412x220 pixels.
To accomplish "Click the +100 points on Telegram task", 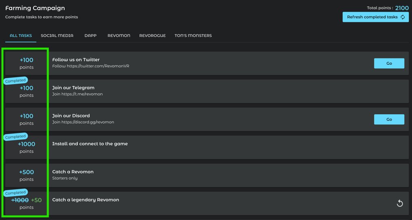I will (27, 88).
